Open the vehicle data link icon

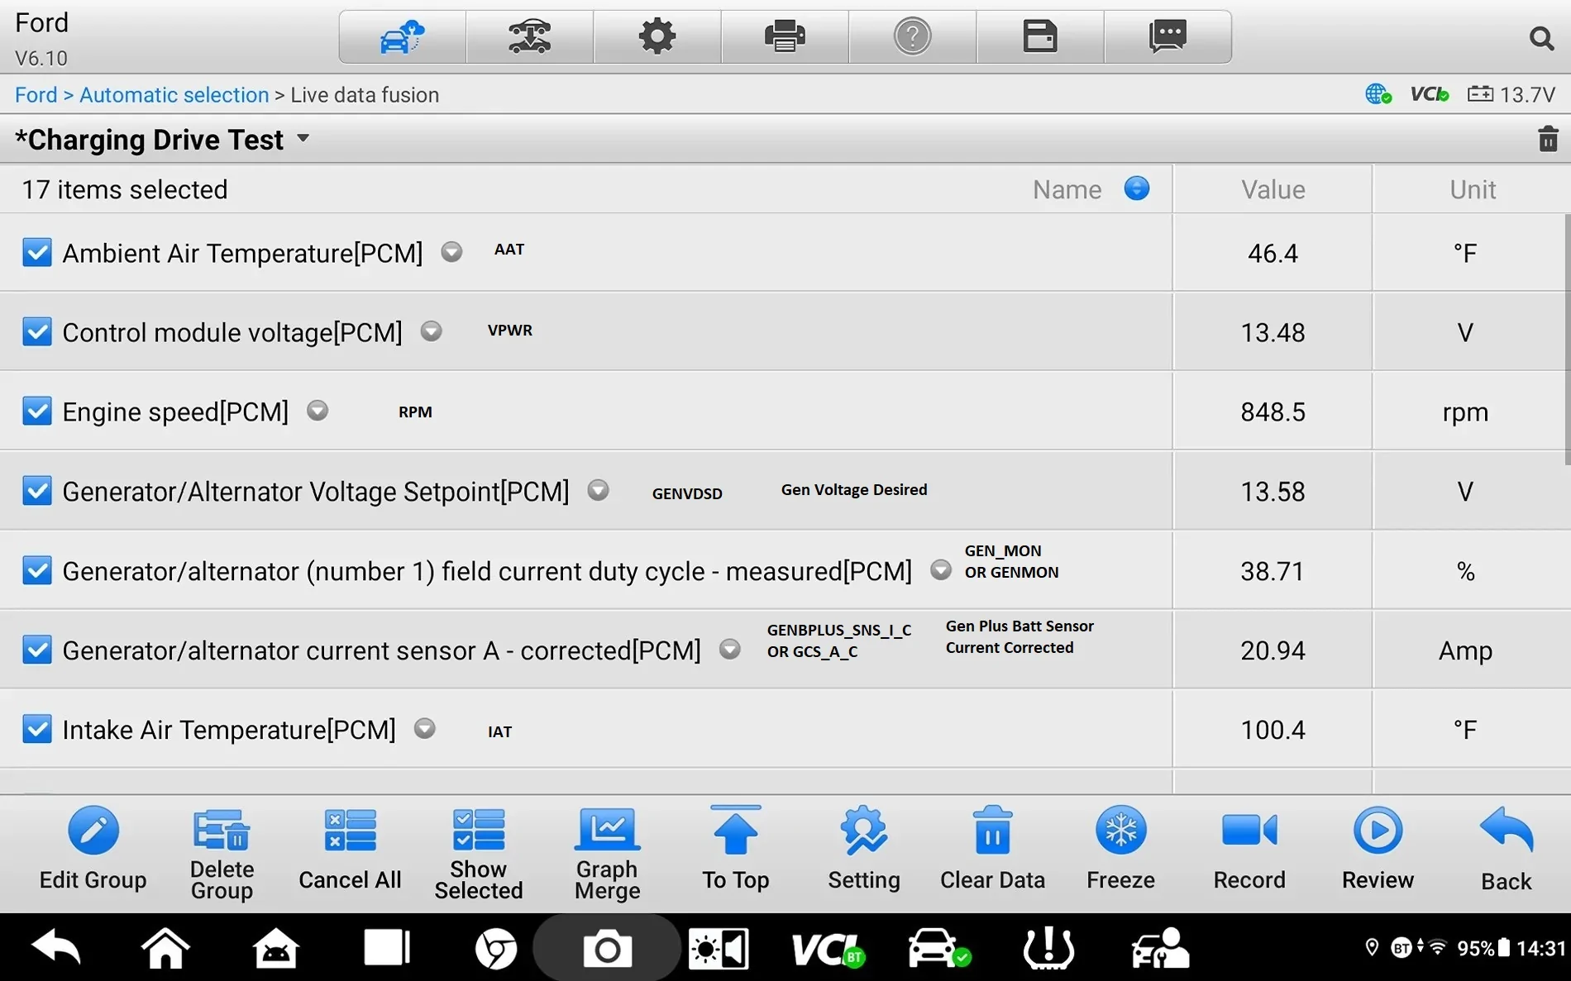click(529, 37)
